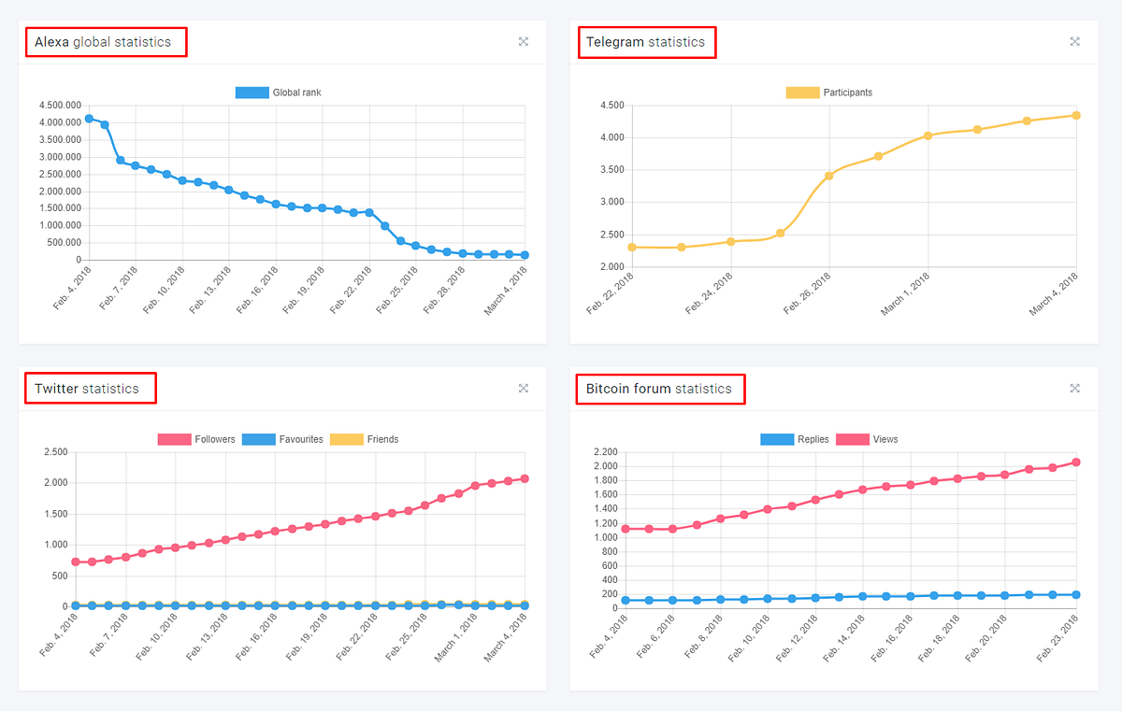
Task: Click March 1, 2018 label in Telegram chart
Action: coord(907,293)
